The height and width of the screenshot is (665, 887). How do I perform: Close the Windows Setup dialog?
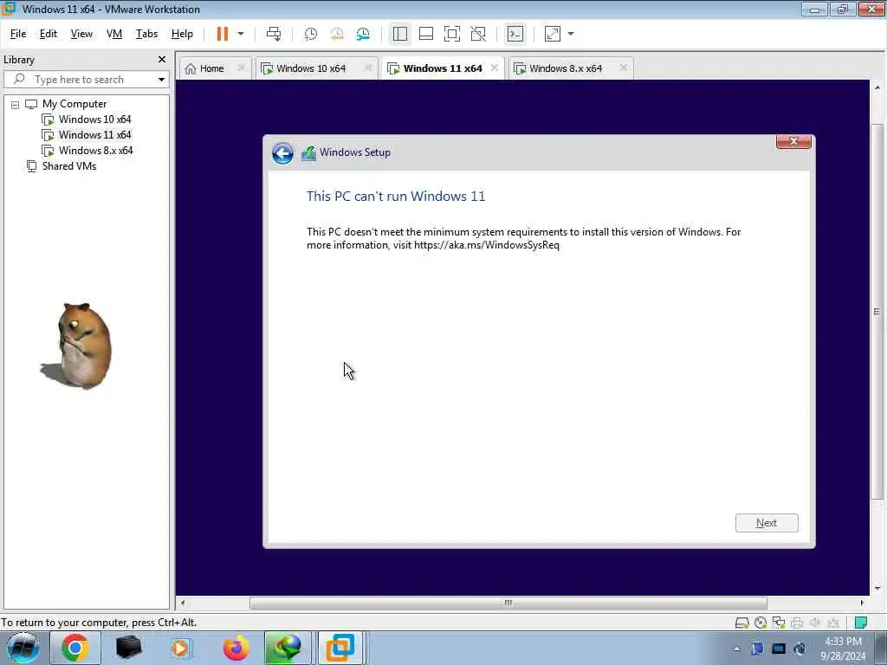tap(793, 141)
